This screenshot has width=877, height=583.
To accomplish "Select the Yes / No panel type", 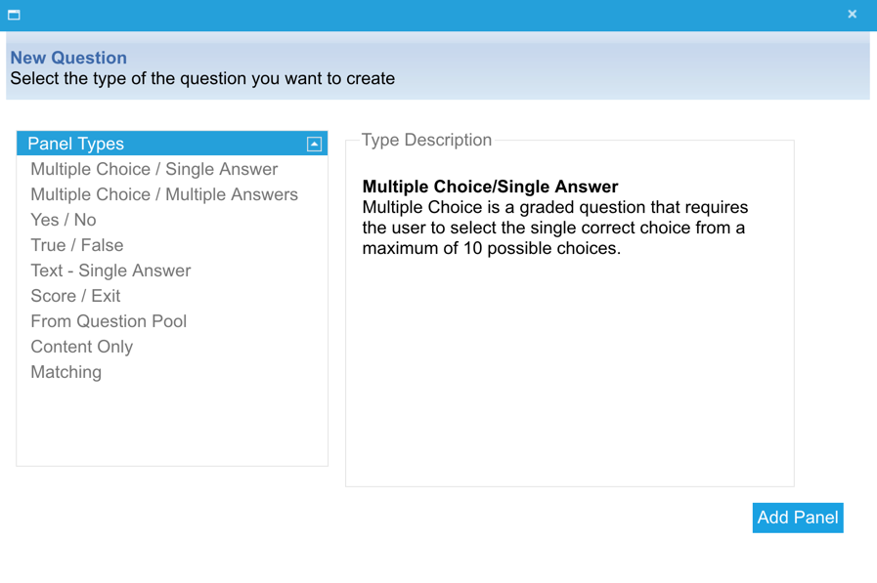I will point(64,220).
